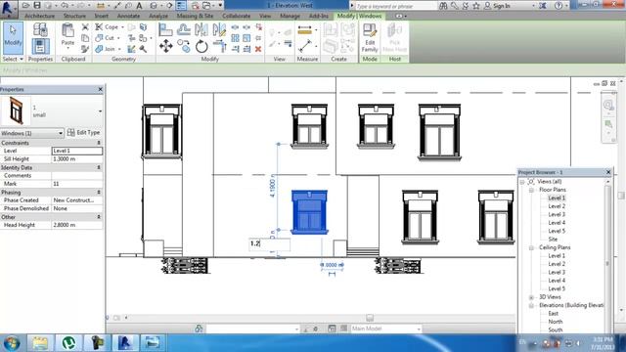This screenshot has width=626, height=352.
Task: Select the Measure Between Two References icon
Action: pos(304,46)
